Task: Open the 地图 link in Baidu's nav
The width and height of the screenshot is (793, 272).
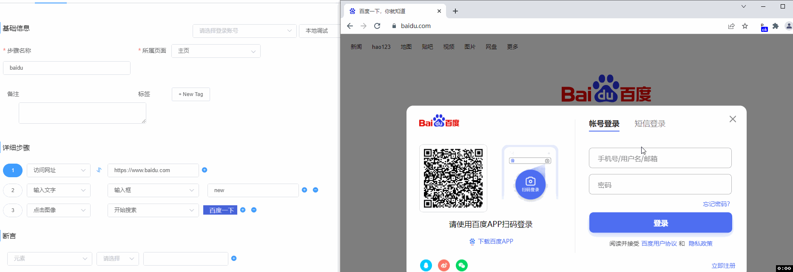Action: (406, 47)
